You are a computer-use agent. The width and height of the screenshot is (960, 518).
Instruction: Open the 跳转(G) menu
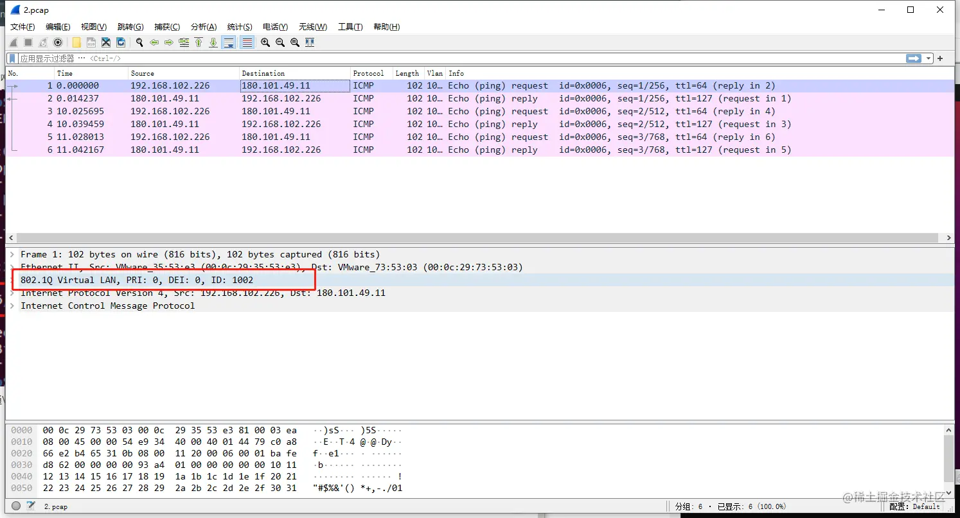pos(130,27)
